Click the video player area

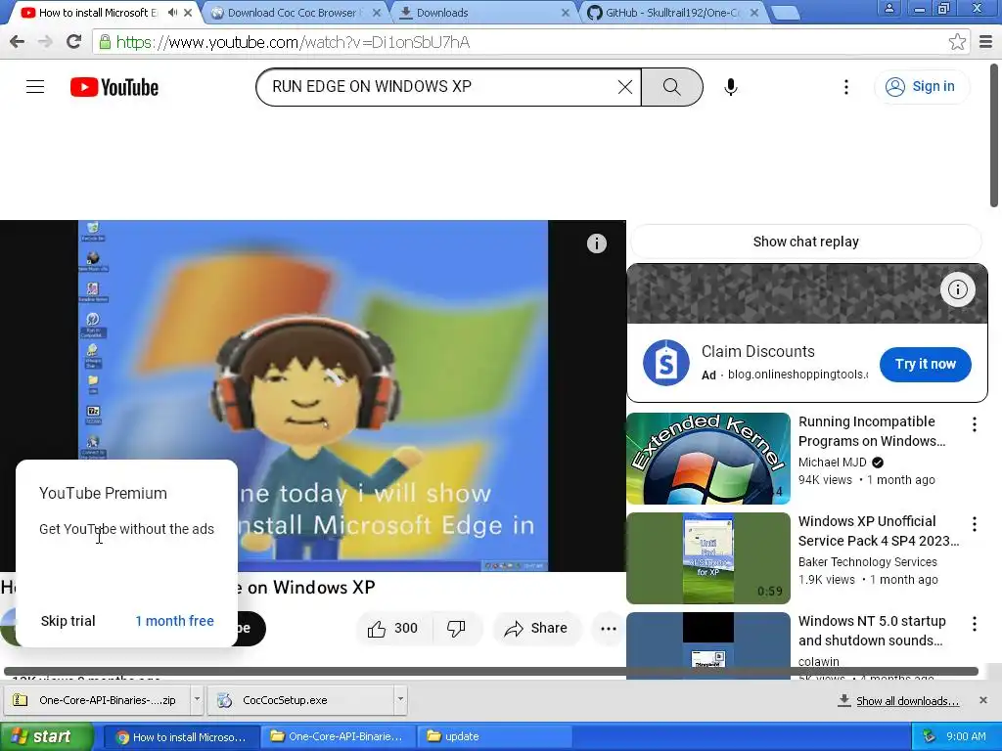pos(312,396)
